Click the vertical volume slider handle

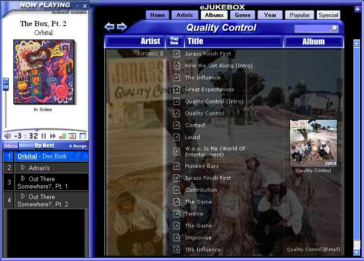coord(5,84)
